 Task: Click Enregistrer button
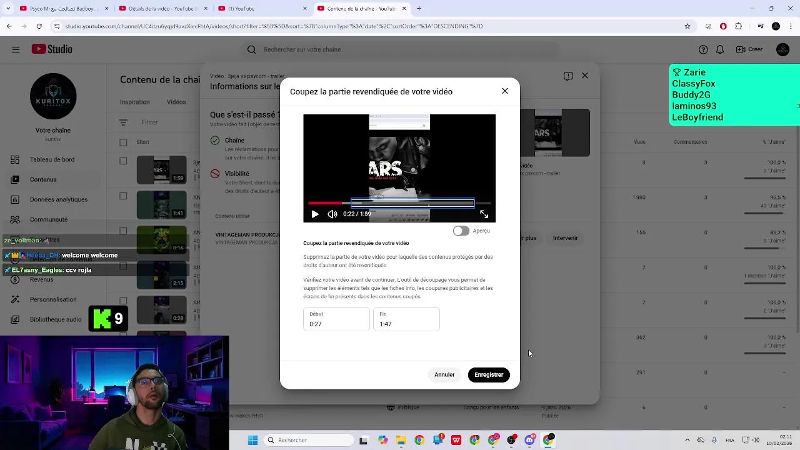489,375
